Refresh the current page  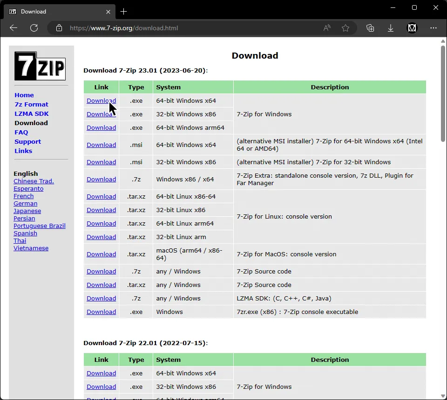tap(34, 28)
